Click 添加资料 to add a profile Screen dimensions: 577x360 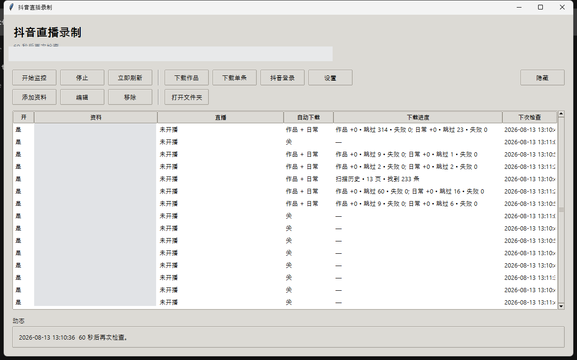click(x=34, y=97)
